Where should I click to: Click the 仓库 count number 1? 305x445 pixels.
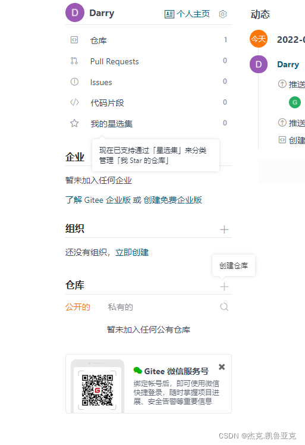tap(225, 40)
